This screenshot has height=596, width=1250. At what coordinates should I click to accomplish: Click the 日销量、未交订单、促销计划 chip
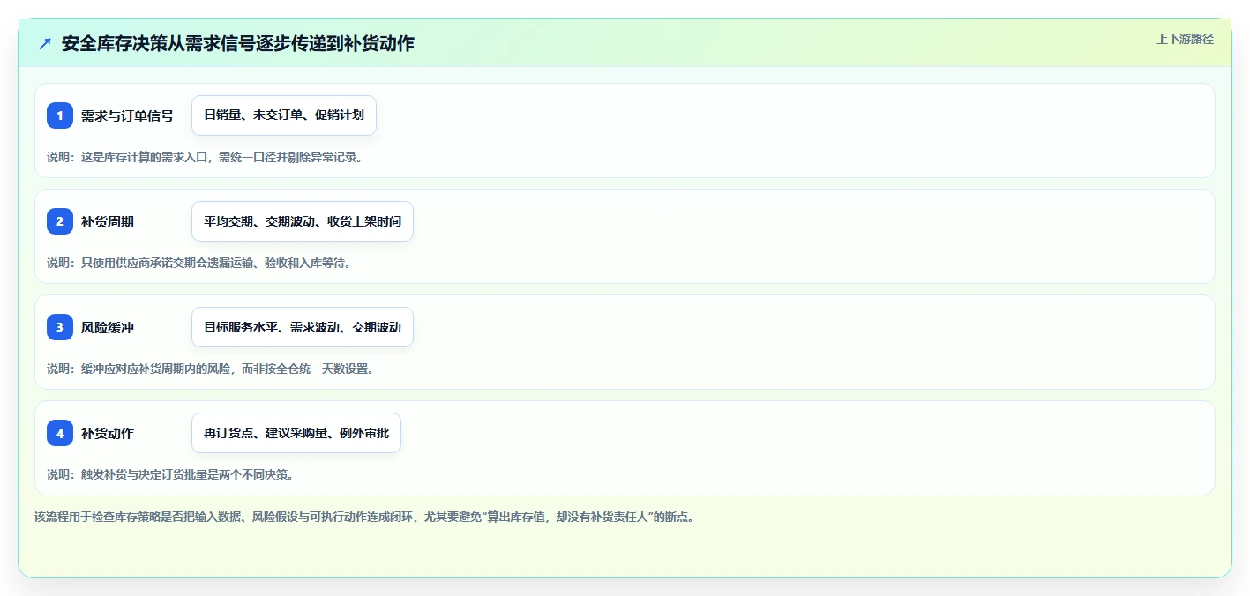pyautogui.click(x=284, y=115)
